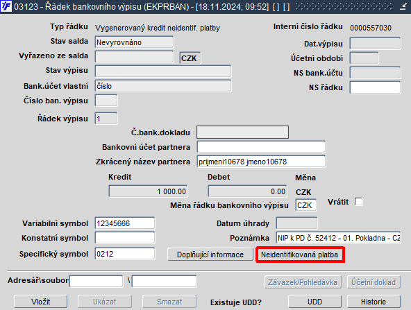The height and width of the screenshot is (310, 411).
Task: Select the Kredit amount field
Action: [148, 191]
